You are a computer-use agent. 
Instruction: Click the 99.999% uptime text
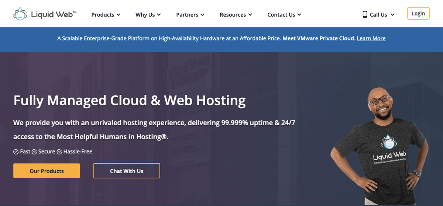coord(247,123)
